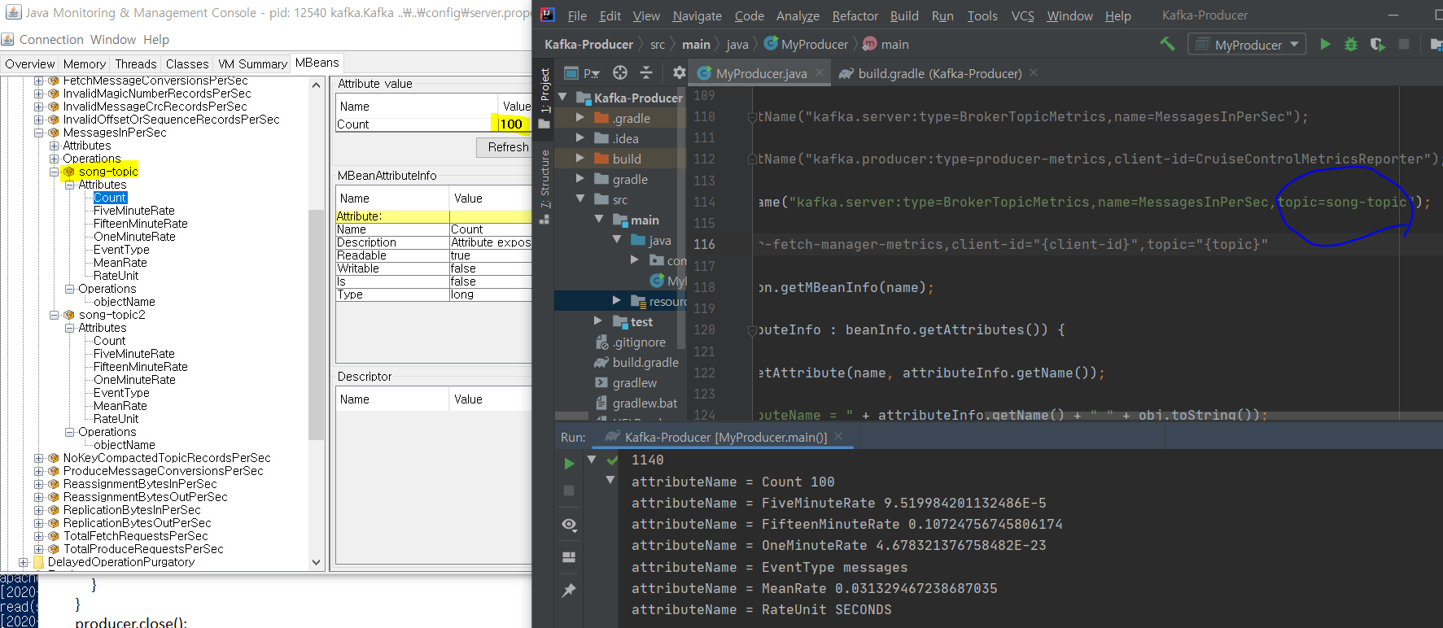Click the IntelliJ application logo
1443x628 pixels.
[x=548, y=15]
